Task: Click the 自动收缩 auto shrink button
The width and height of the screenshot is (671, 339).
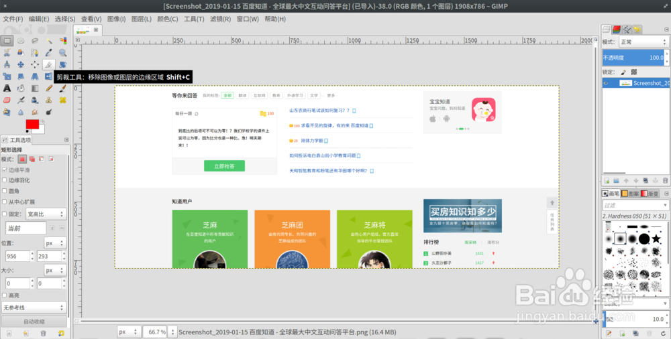Action: pos(34,322)
